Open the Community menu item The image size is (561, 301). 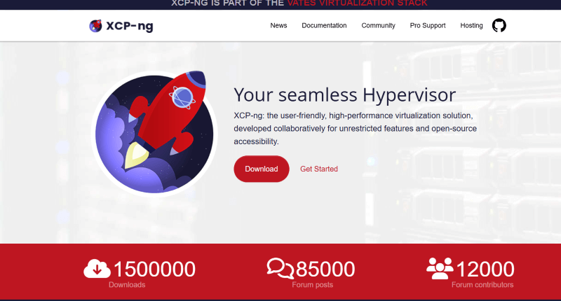coord(378,25)
